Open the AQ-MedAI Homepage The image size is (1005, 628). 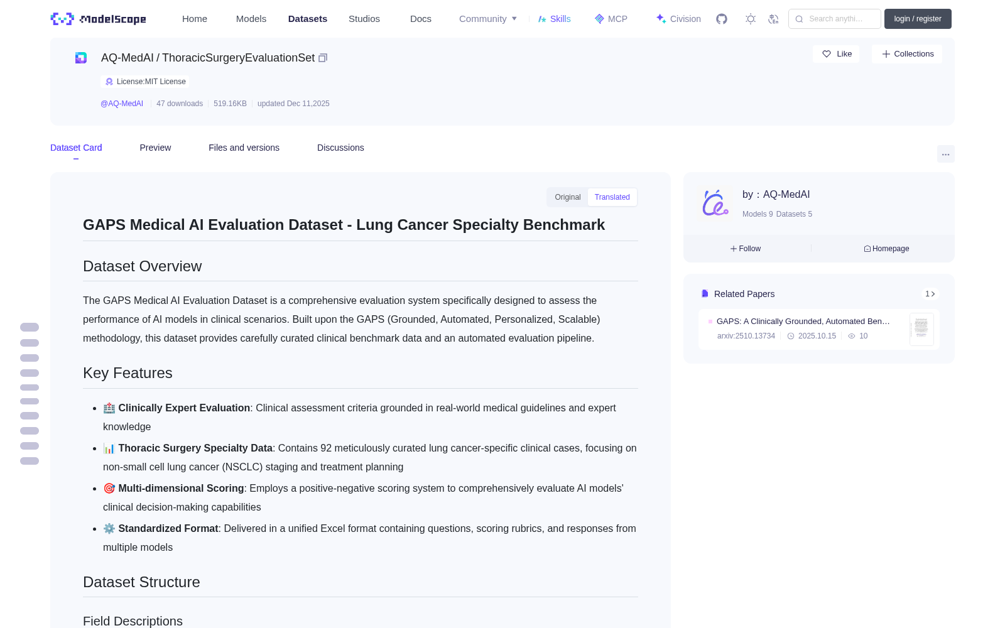pos(886,249)
